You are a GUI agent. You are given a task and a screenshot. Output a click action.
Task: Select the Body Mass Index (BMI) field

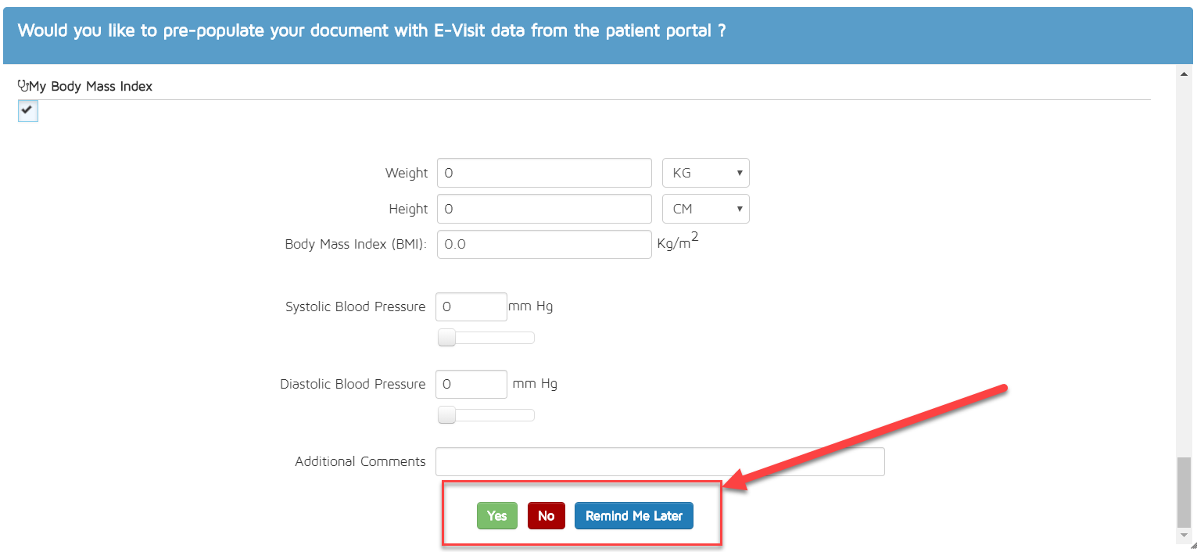(x=544, y=244)
